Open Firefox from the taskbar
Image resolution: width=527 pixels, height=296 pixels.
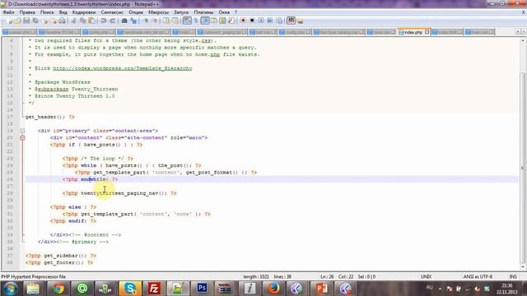[273, 289]
